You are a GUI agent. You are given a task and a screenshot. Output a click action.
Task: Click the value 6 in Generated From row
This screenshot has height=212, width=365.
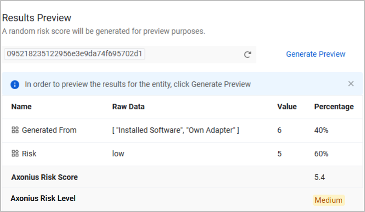point(279,130)
